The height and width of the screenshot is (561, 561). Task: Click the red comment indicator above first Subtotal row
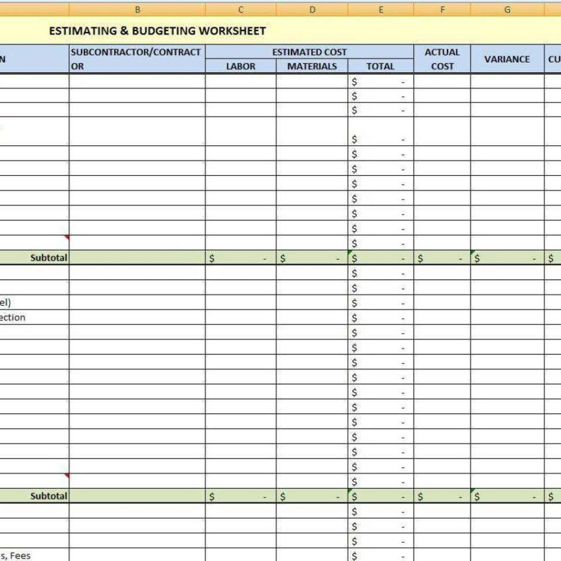point(67,235)
